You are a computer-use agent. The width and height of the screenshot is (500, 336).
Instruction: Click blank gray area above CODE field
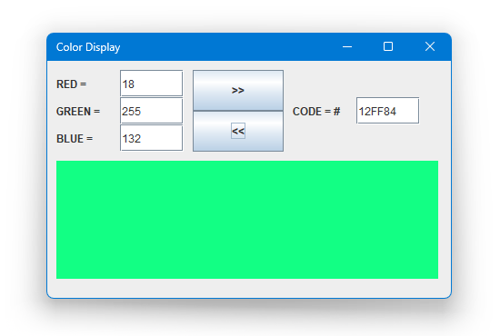point(366,81)
